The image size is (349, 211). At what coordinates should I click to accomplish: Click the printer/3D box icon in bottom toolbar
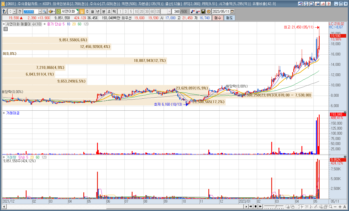pyautogui.click(x=321, y=207)
